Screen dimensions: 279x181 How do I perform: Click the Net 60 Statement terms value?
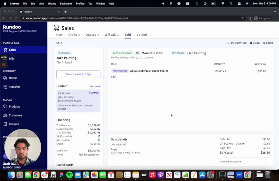[x=89, y=155]
